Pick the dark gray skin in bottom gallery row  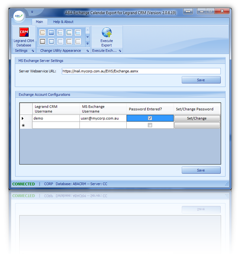[x=42, y=41]
